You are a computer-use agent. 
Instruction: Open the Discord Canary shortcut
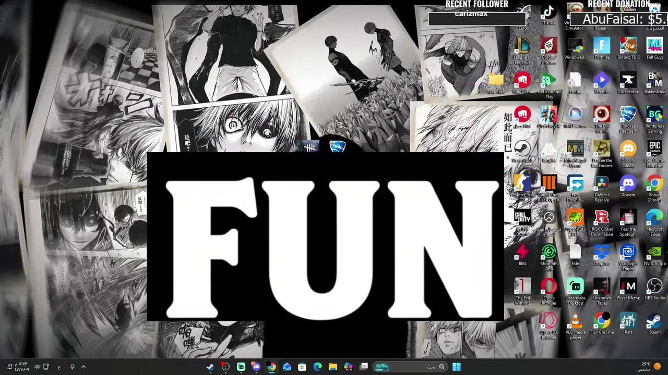pos(628,154)
